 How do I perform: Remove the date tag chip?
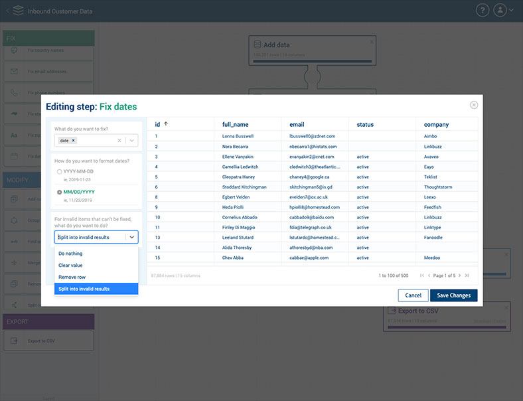(x=74, y=141)
